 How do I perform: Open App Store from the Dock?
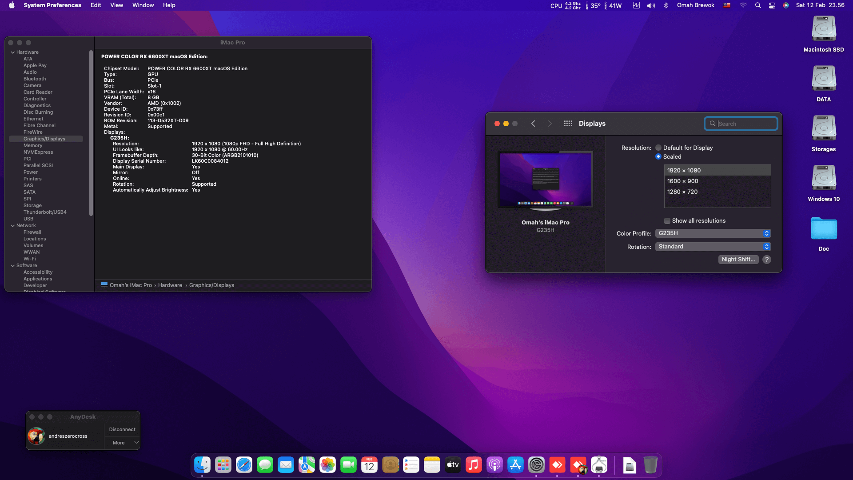pos(515,465)
